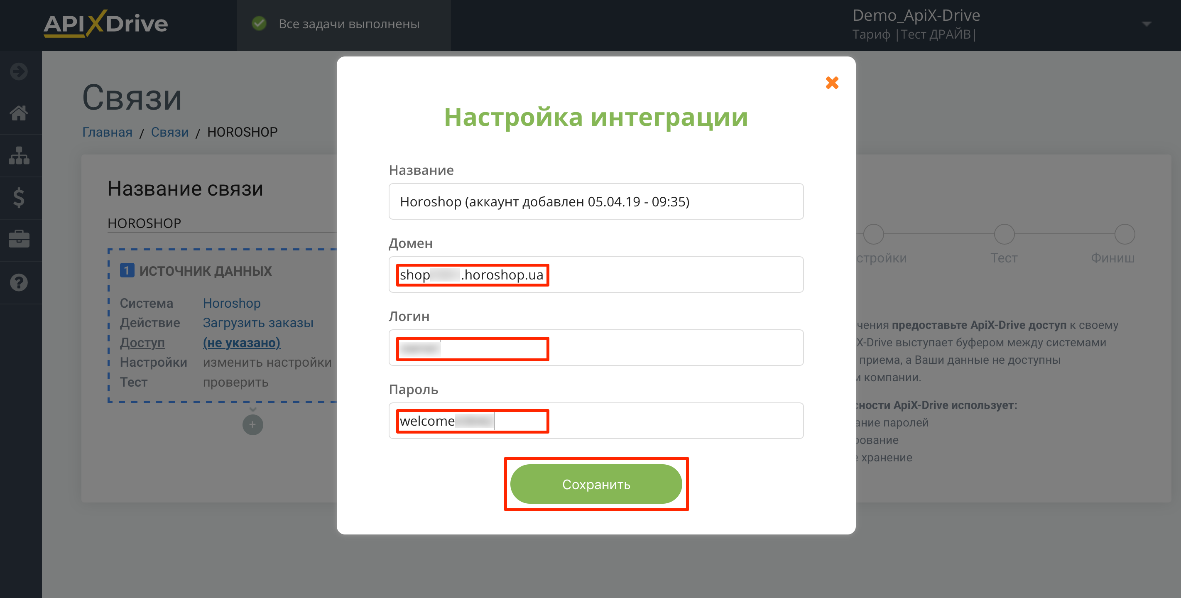Click the HOROSHOP connection name field
This screenshot has width=1181, height=598.
(222, 223)
